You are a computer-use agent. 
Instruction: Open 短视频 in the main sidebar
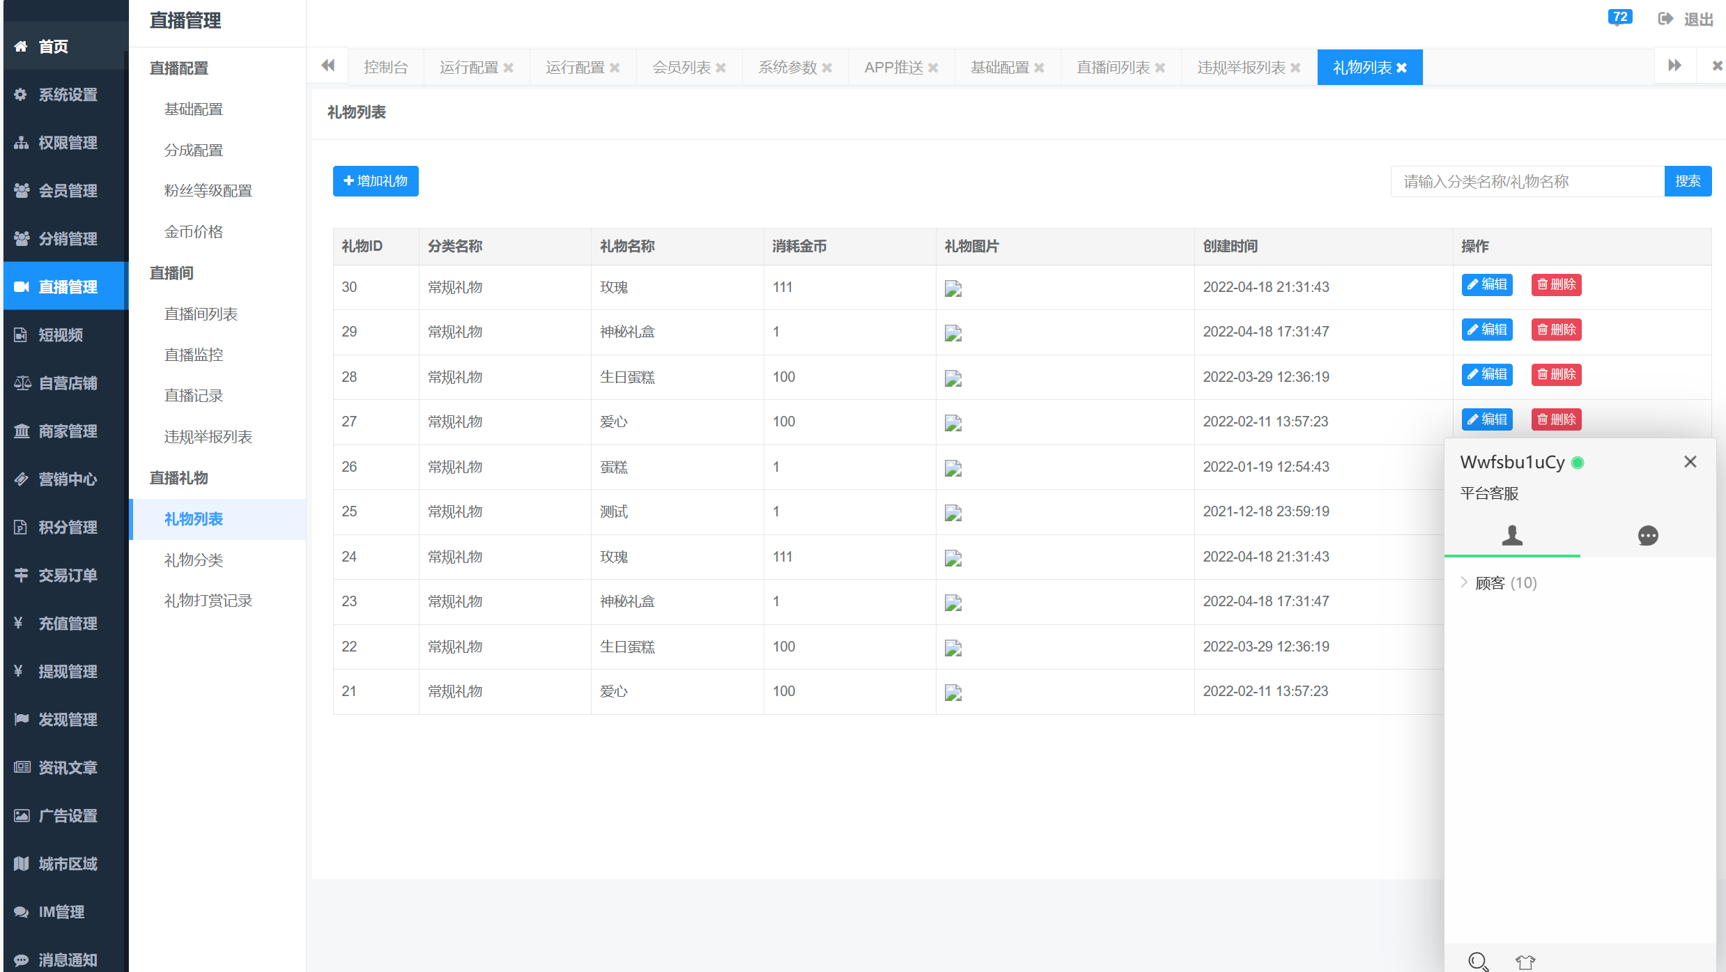[x=61, y=335]
